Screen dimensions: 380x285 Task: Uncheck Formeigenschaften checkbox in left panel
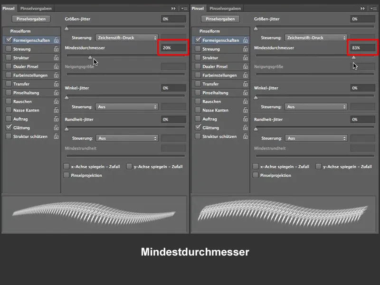tap(9, 40)
